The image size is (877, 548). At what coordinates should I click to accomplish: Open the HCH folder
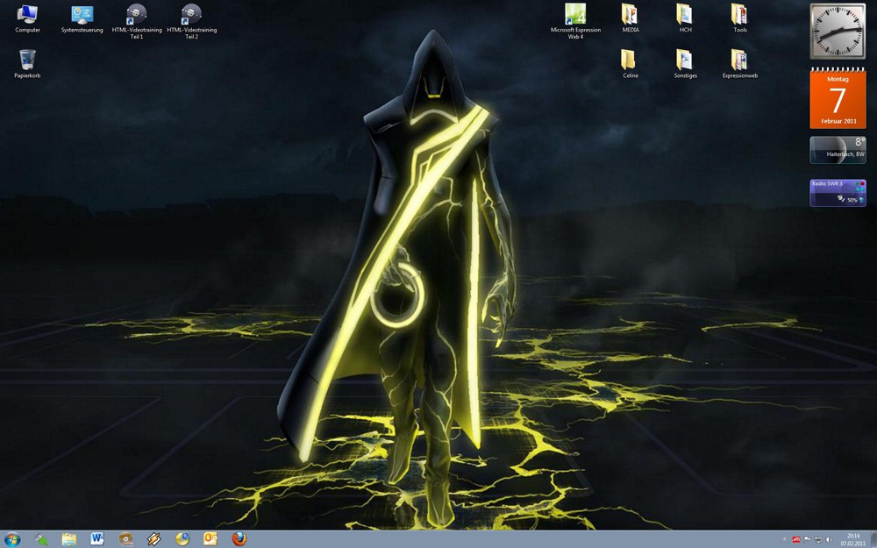point(685,15)
